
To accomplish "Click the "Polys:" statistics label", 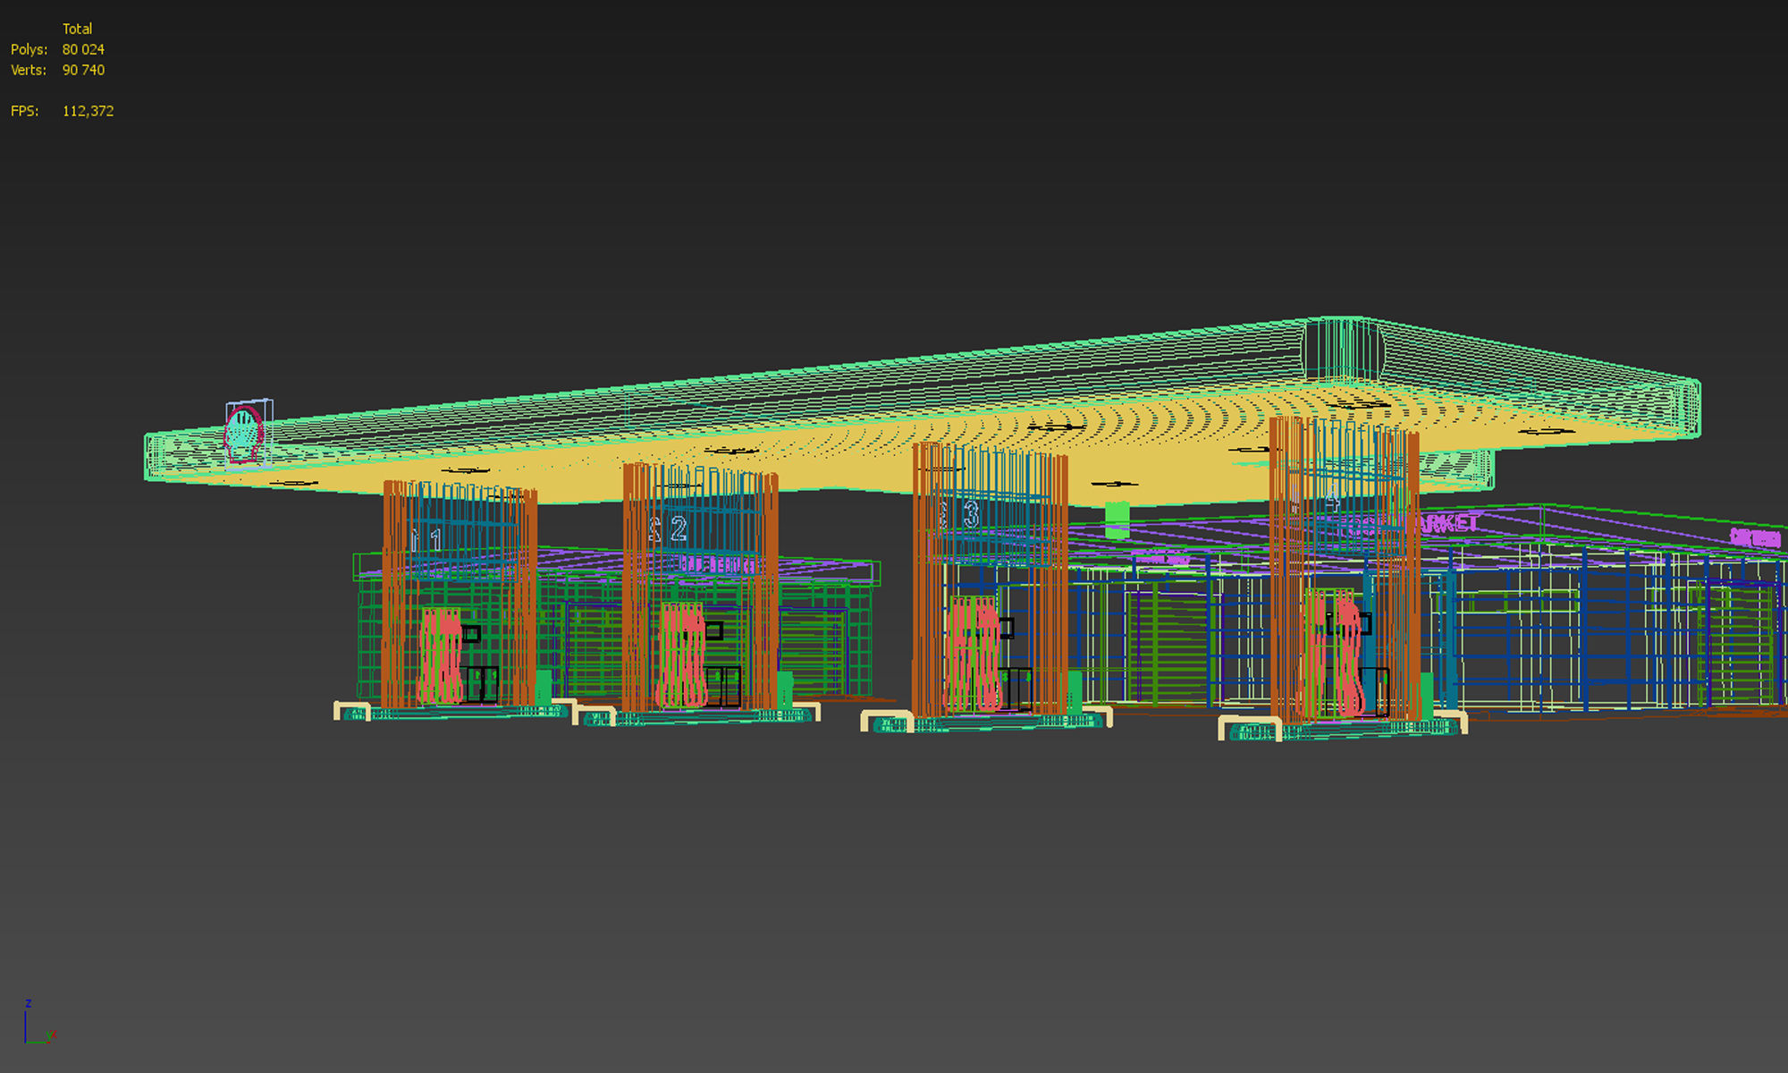I will (29, 49).
